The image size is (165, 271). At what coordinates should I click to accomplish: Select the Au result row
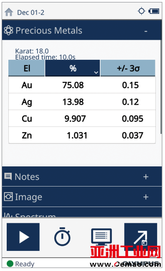(x=82, y=85)
